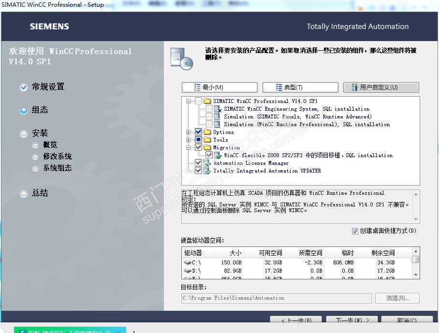The width and height of the screenshot is (439, 333).
Task: Collapse the Migration tree node
Action: pyautogui.click(x=188, y=147)
